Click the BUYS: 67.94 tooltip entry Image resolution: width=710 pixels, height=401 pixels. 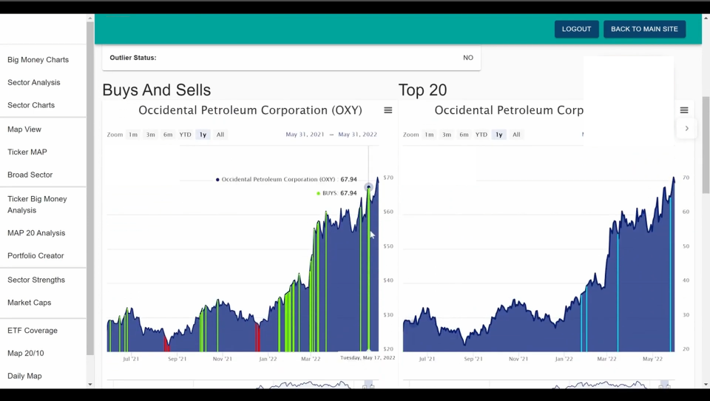pos(337,193)
